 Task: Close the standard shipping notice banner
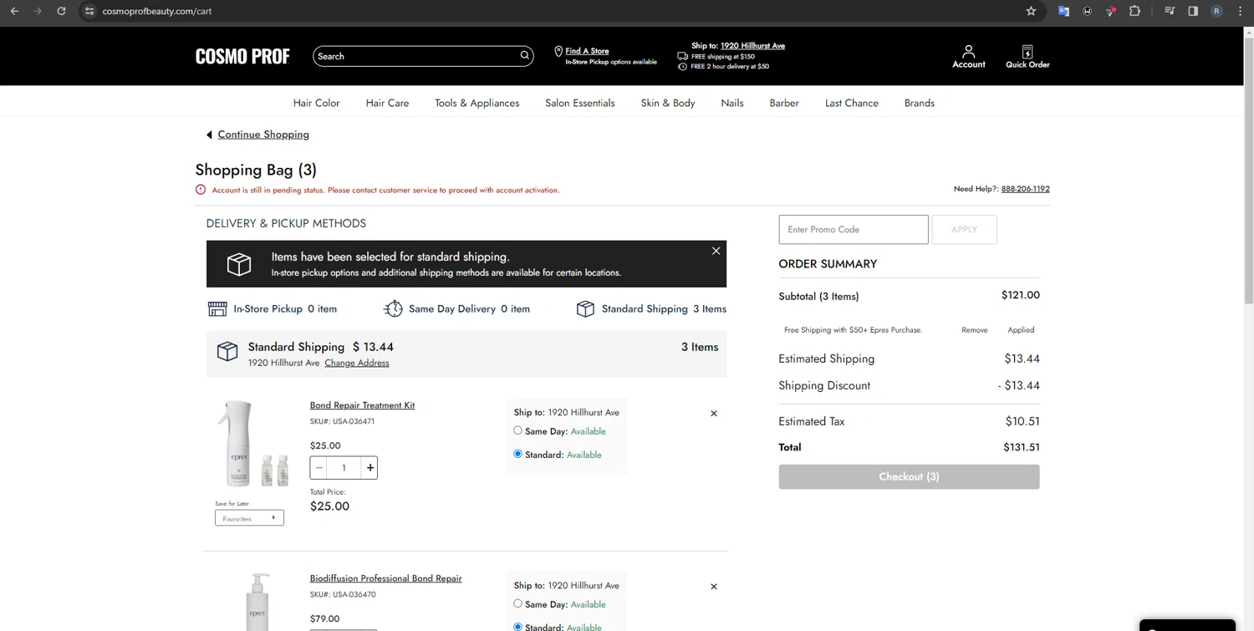point(716,251)
